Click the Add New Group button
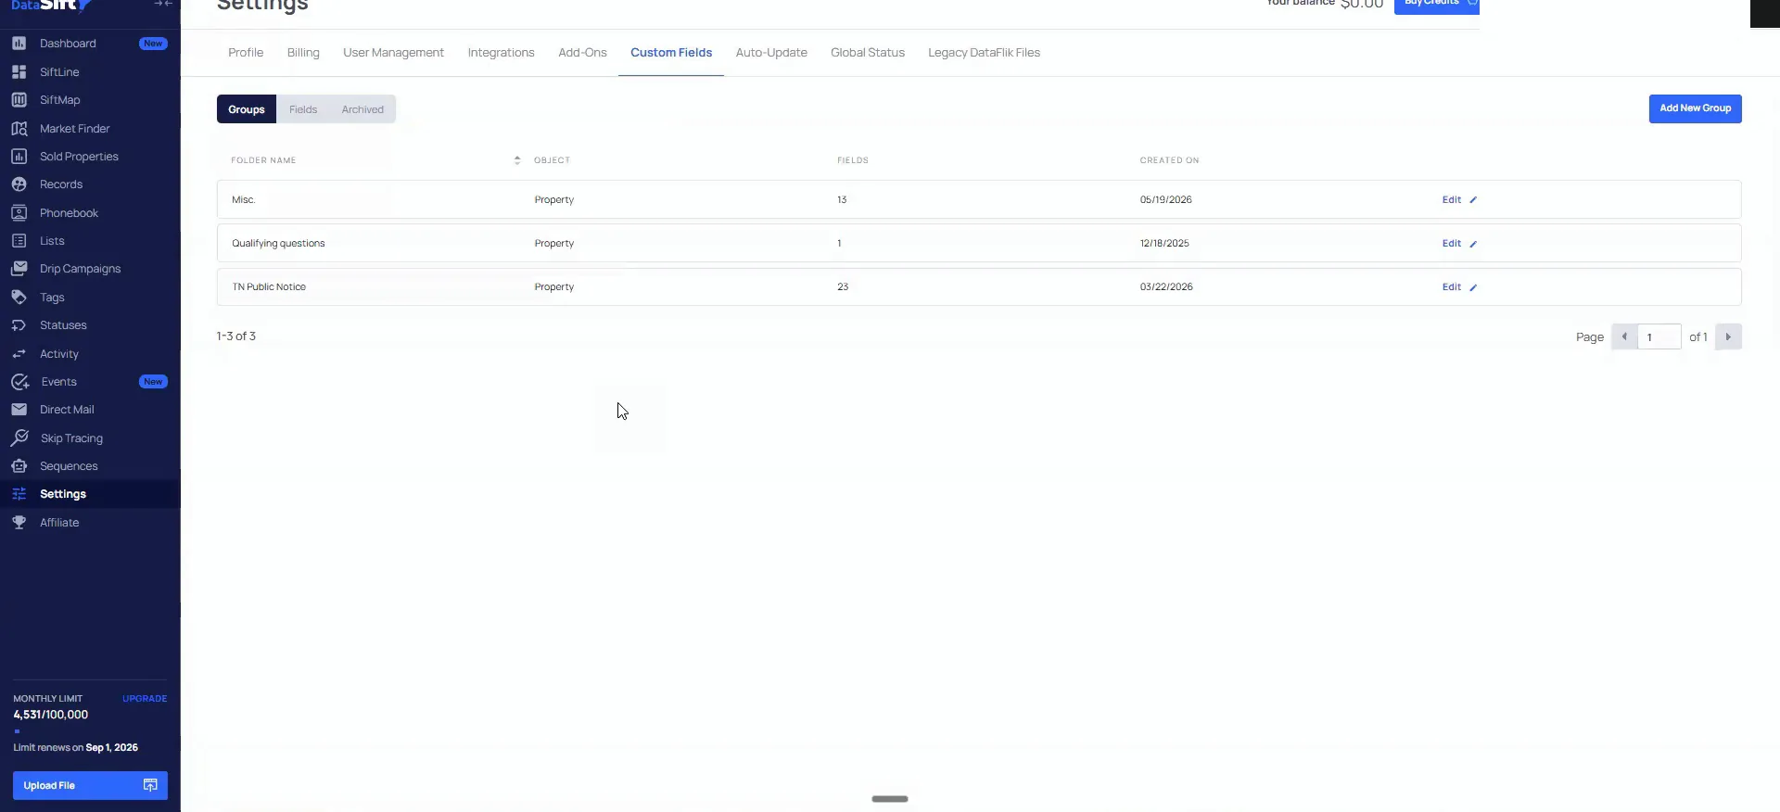 coord(1695,108)
